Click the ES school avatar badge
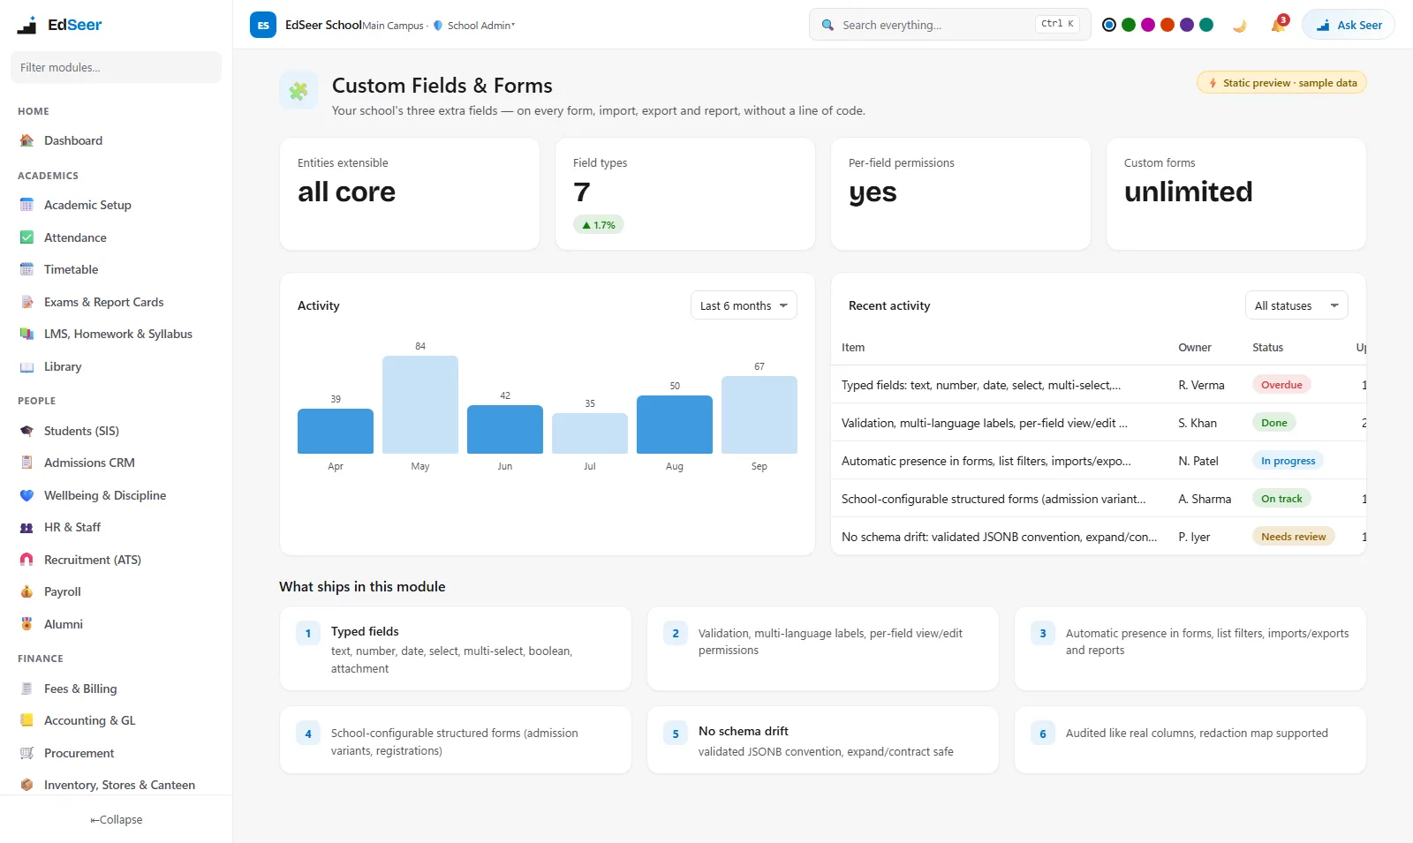This screenshot has width=1413, height=843. pos(263,25)
